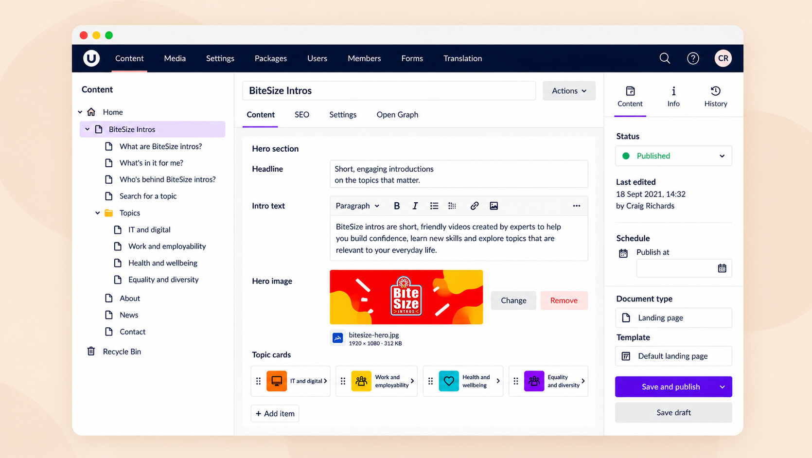Screen dimensions: 812x458
Task: Open the help question mark icon
Action: (693, 58)
